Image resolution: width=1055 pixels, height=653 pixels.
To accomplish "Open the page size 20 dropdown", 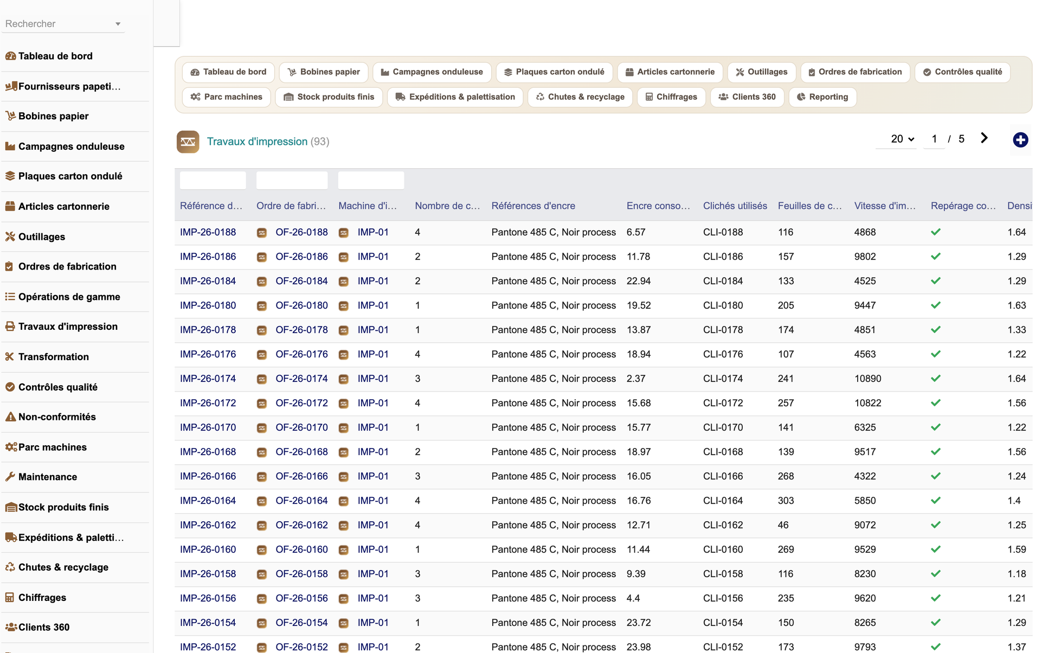I will [x=902, y=139].
